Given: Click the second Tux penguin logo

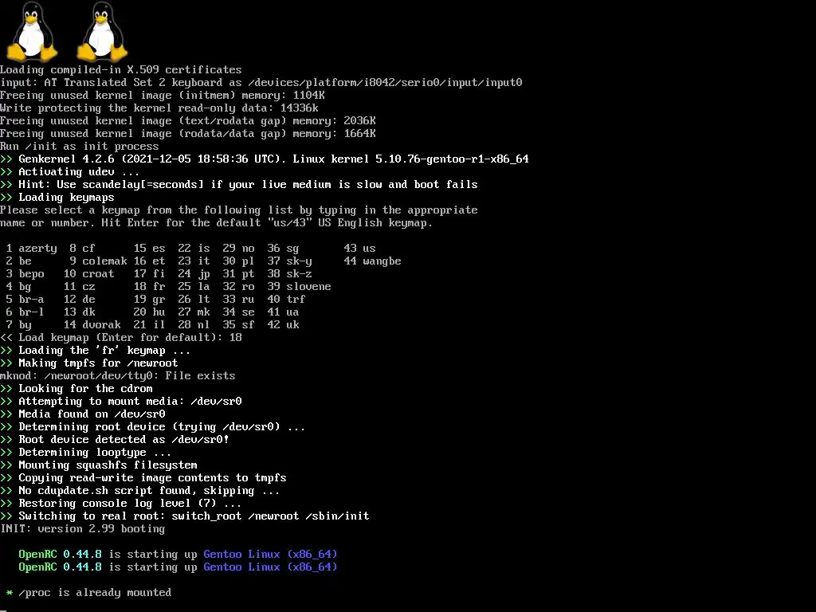Looking at the screenshot, I should coord(103,31).
